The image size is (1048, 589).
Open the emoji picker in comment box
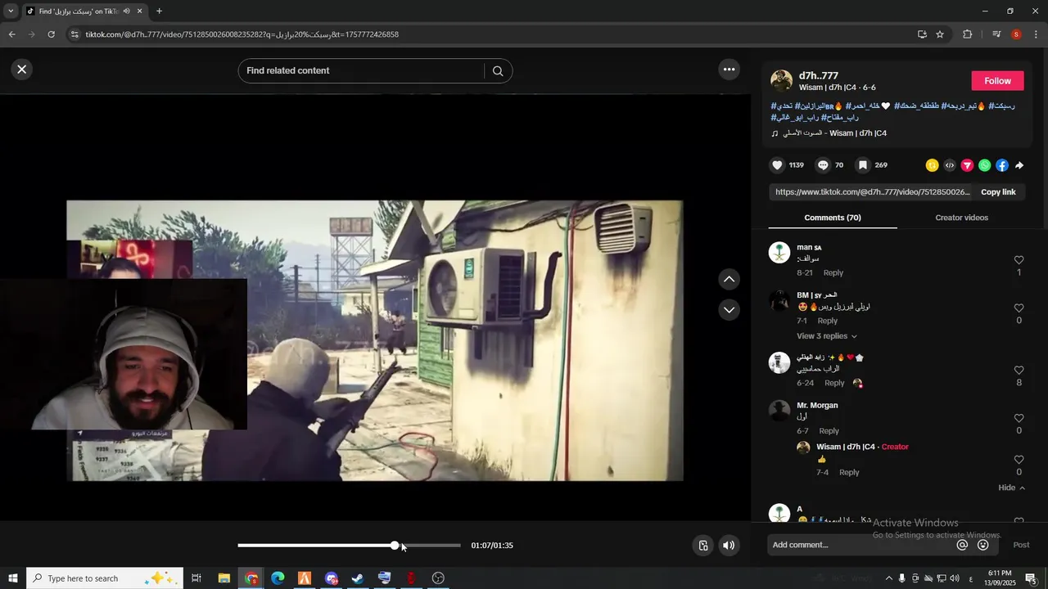pyautogui.click(x=983, y=545)
